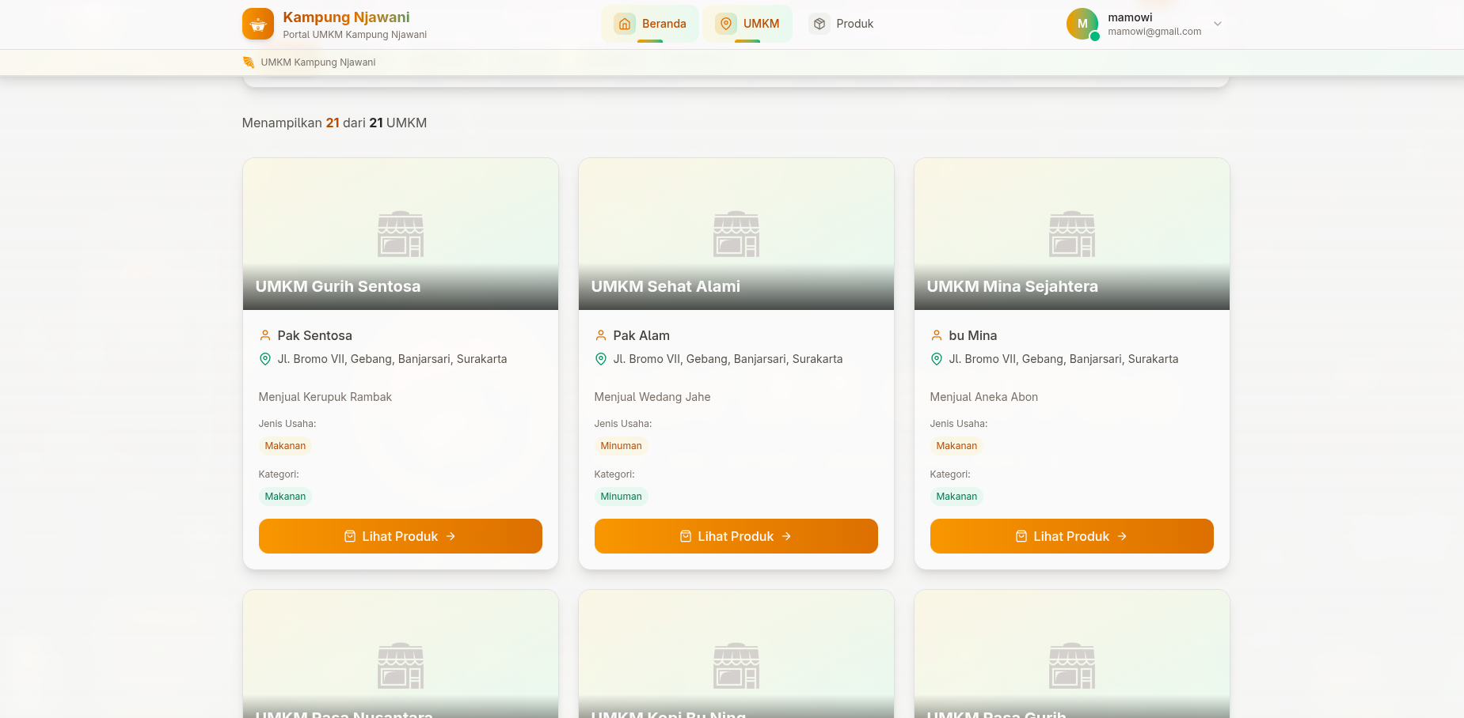
Task: Switch to the Produk tab
Action: pyautogui.click(x=841, y=24)
